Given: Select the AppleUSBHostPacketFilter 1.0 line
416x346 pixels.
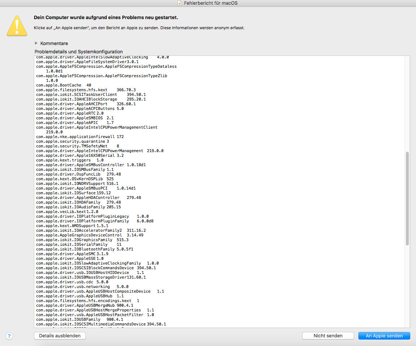Looking at the screenshot, I should (95, 315).
